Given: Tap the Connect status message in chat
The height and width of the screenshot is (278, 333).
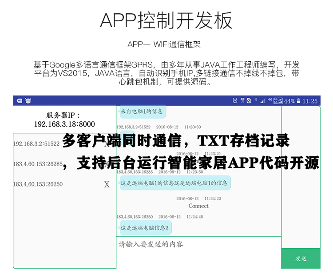Looking at the screenshot, I should tap(198, 206).
